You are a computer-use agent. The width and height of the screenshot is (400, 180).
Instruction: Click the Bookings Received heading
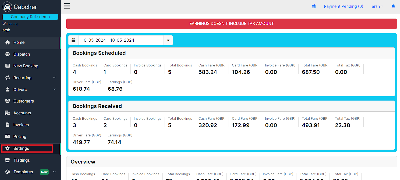[97, 106]
